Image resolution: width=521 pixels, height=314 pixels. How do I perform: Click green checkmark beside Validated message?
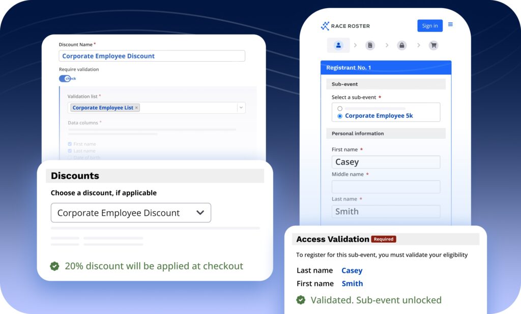click(301, 300)
